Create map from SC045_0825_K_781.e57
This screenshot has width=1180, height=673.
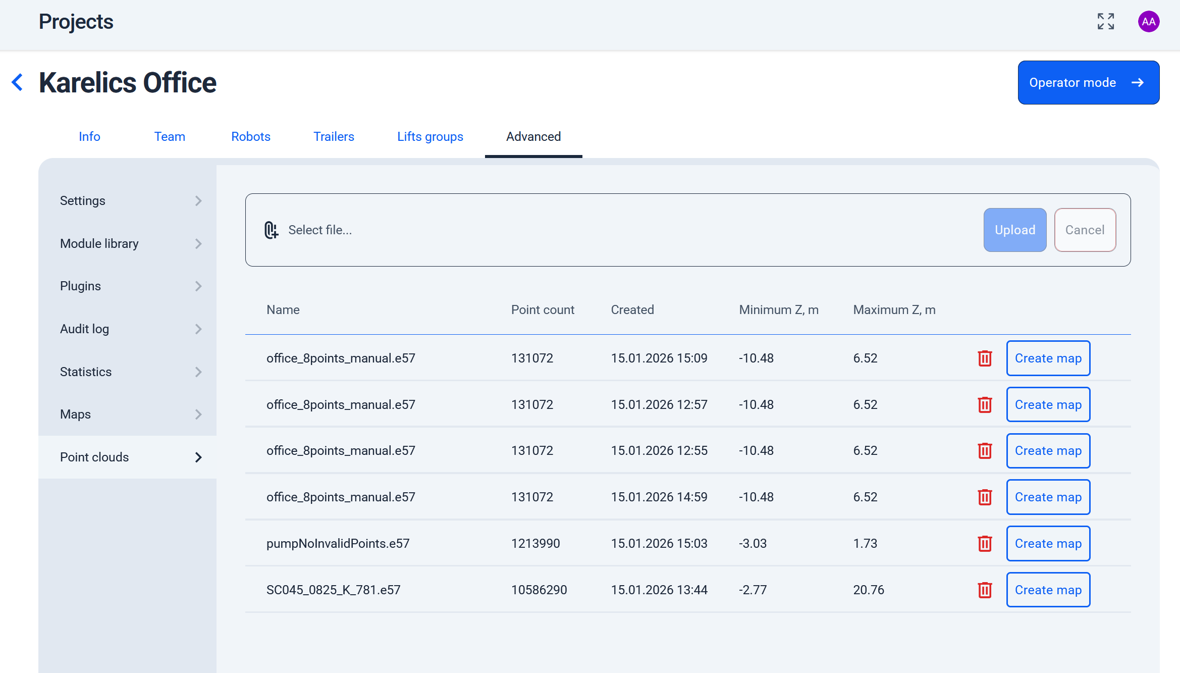[1048, 590]
